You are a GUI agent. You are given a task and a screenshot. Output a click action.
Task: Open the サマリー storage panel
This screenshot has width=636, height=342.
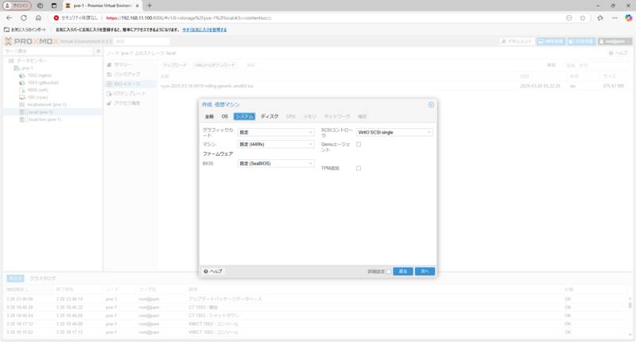tap(122, 65)
